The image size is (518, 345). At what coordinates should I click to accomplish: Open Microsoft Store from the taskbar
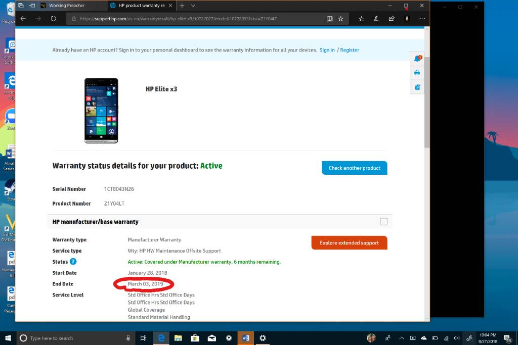(195, 338)
